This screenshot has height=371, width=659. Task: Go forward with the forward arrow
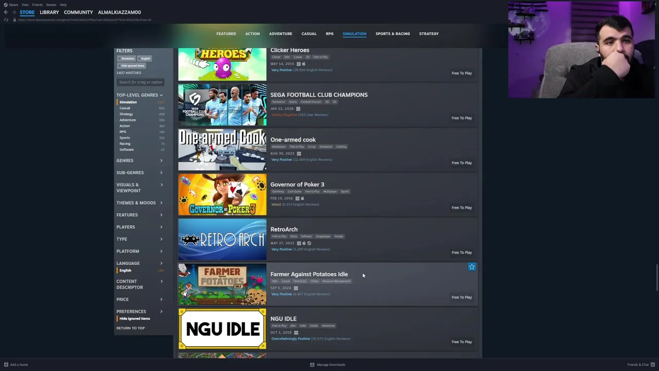pyautogui.click(x=13, y=12)
